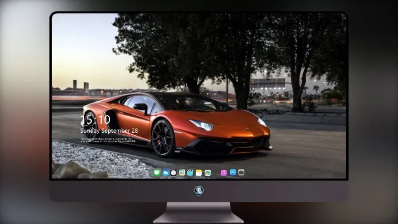Open the clapperboard Videos app in dock
The width and height of the screenshot is (398, 224).
190,173
